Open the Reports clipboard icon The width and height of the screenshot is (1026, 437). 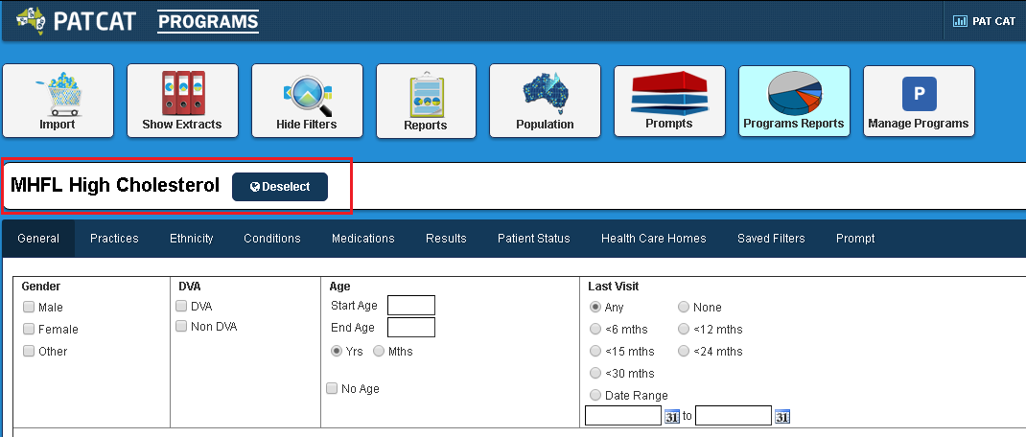[426, 101]
